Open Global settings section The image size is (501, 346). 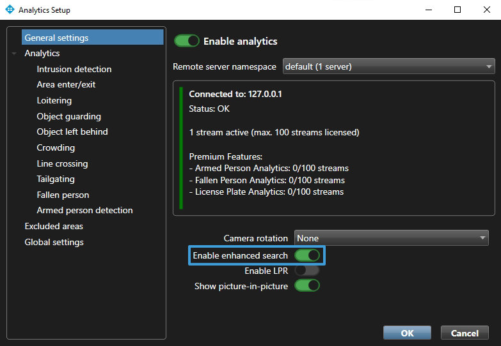[54, 242]
